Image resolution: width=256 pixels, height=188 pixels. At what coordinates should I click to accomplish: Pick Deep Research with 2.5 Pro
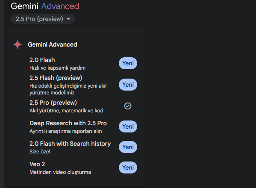[83, 127]
